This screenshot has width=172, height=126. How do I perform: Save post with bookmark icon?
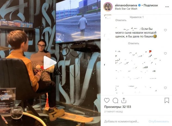167,100
